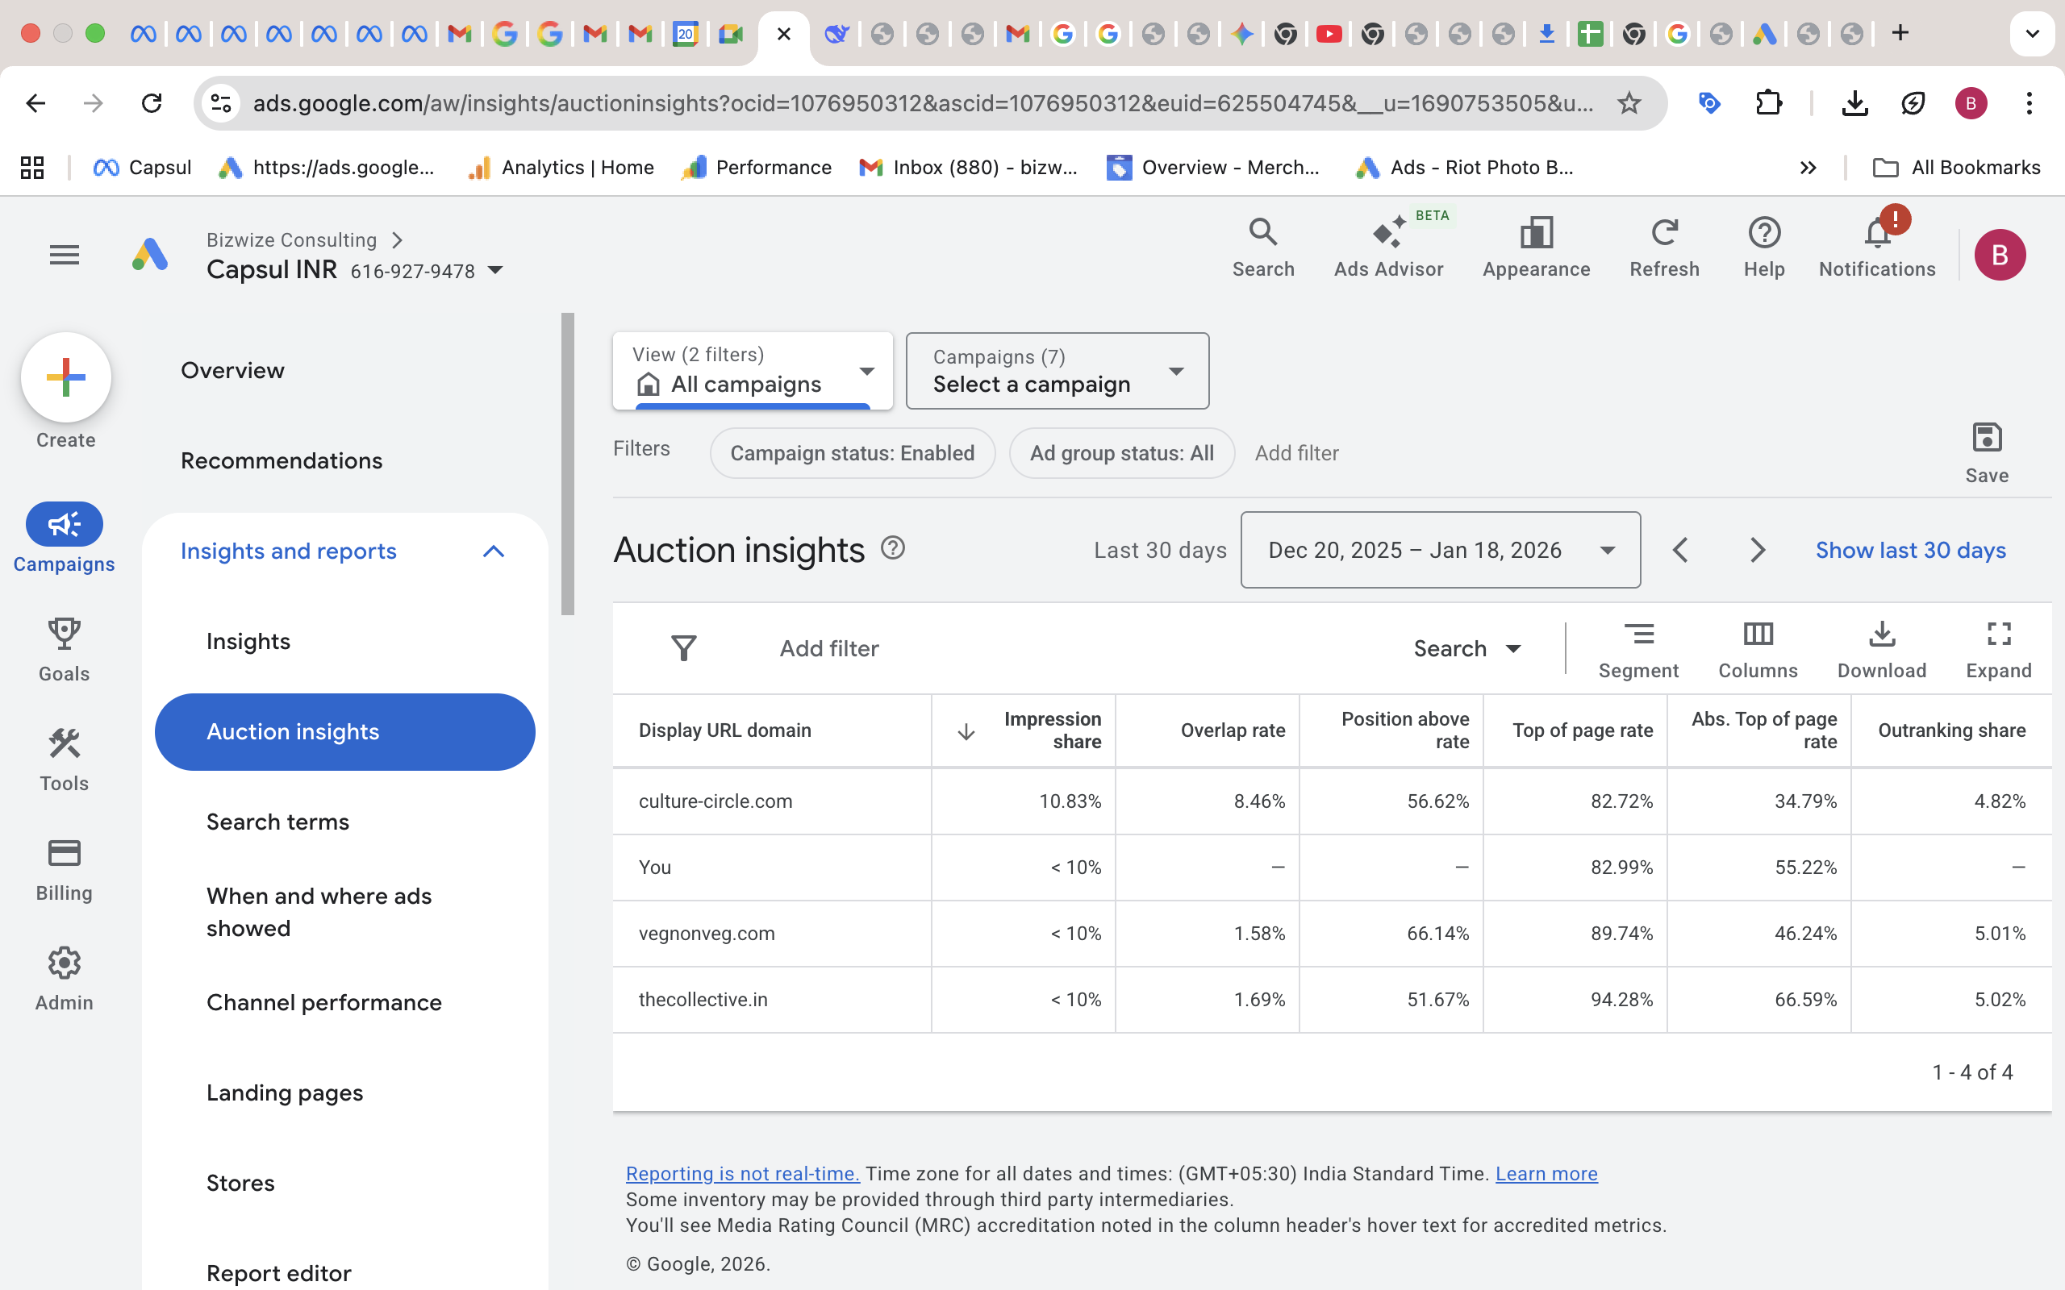Open the Columns selector icon
Image resolution: width=2065 pixels, height=1290 pixels.
tap(1757, 647)
